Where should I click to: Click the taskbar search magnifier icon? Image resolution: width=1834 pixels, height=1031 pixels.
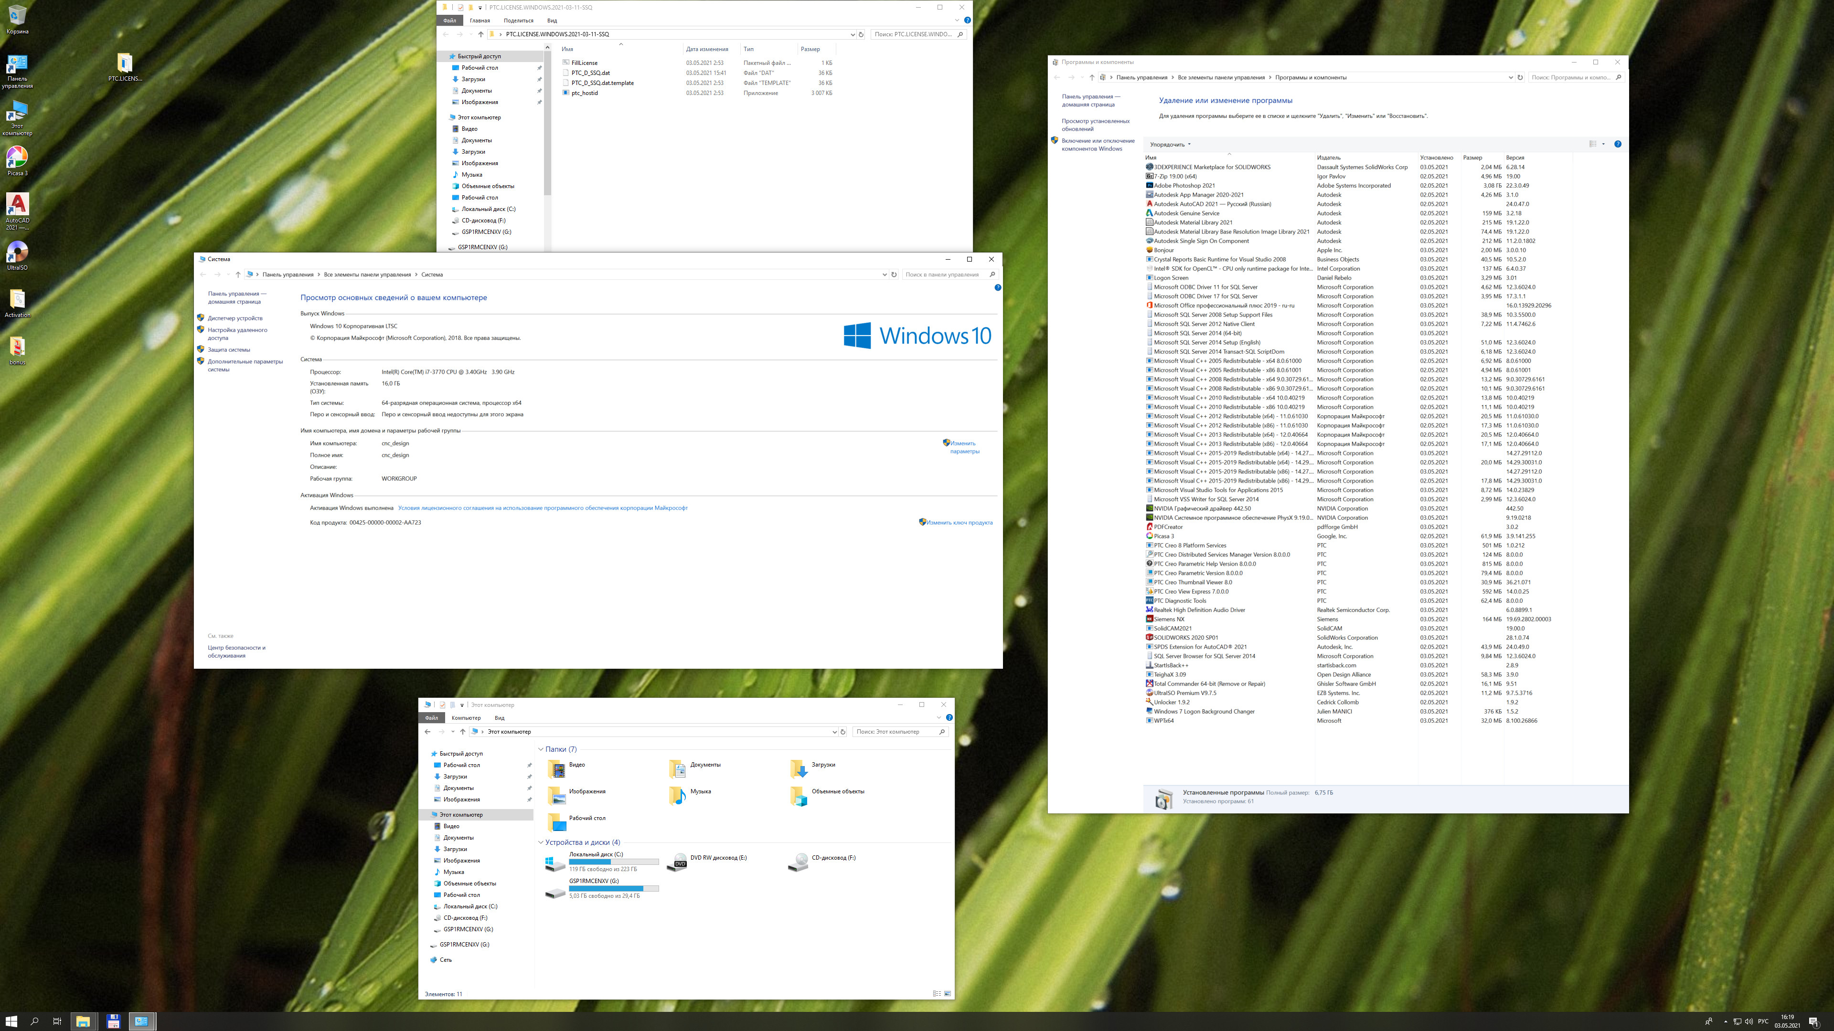(34, 1022)
